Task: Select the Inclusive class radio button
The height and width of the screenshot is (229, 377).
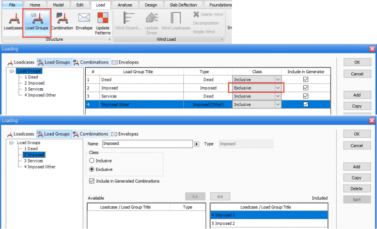Action: point(91,160)
